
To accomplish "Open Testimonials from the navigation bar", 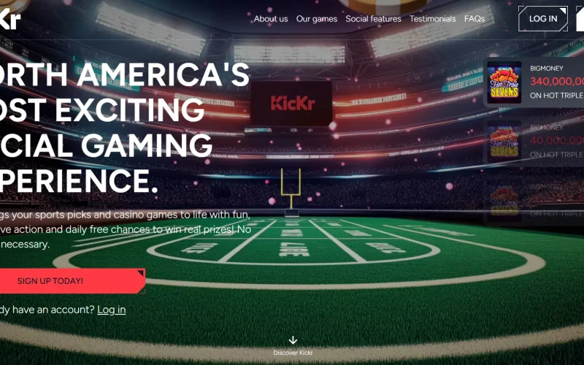I will (432, 19).
